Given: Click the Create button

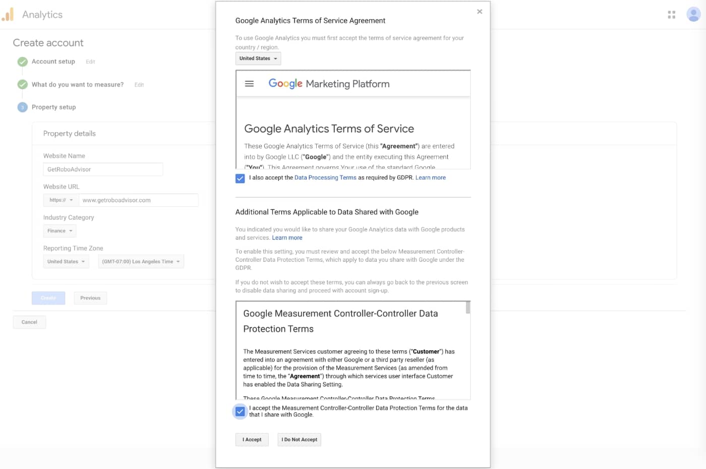Looking at the screenshot, I should click(48, 298).
